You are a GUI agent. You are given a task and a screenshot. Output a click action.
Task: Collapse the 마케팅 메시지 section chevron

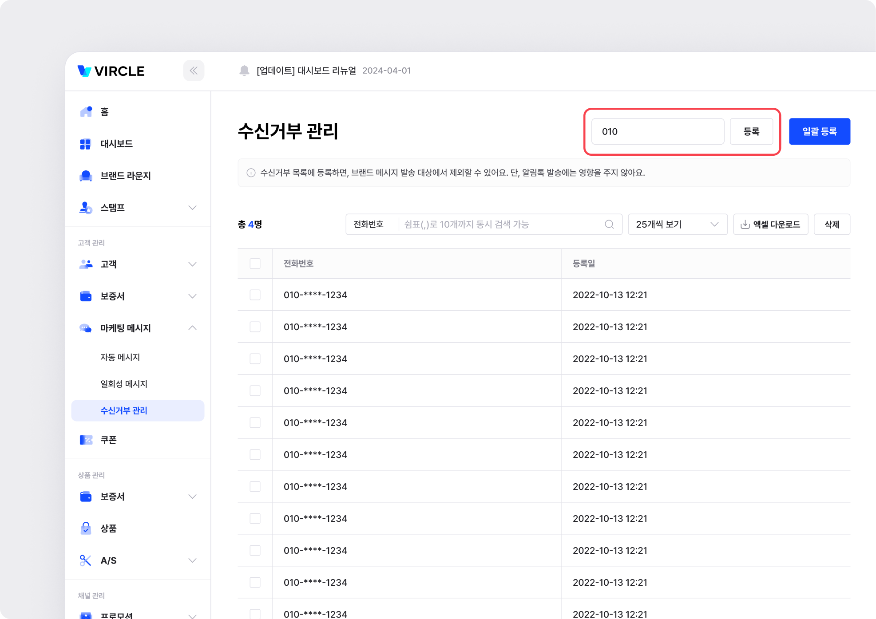192,328
